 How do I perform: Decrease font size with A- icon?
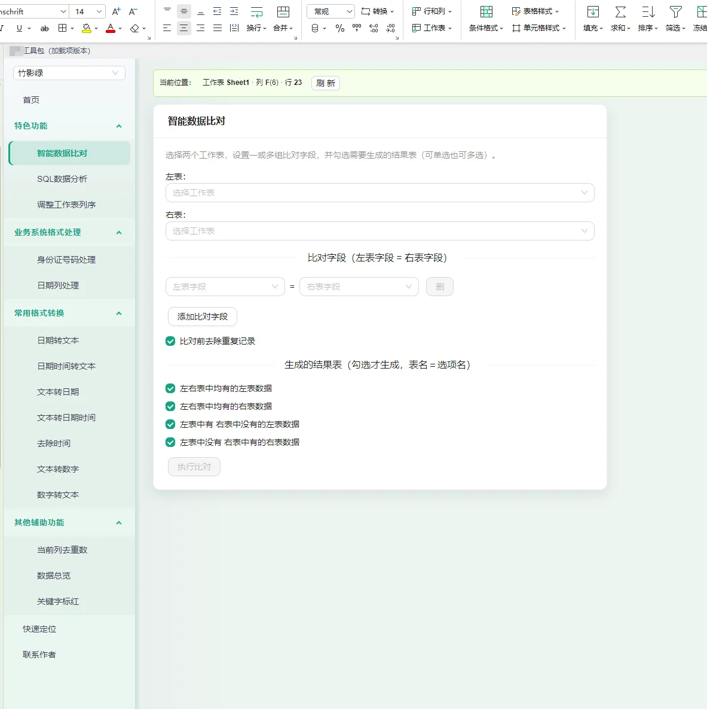tap(133, 11)
